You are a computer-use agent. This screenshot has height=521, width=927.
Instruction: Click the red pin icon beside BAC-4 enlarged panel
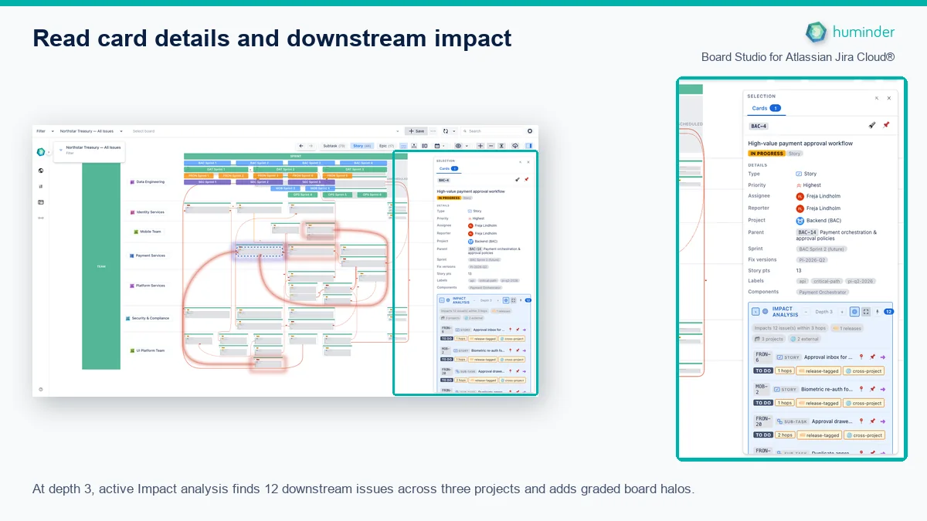click(x=886, y=125)
